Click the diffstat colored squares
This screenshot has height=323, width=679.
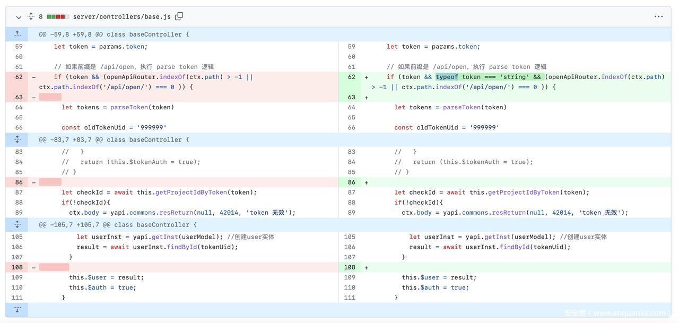(x=58, y=17)
